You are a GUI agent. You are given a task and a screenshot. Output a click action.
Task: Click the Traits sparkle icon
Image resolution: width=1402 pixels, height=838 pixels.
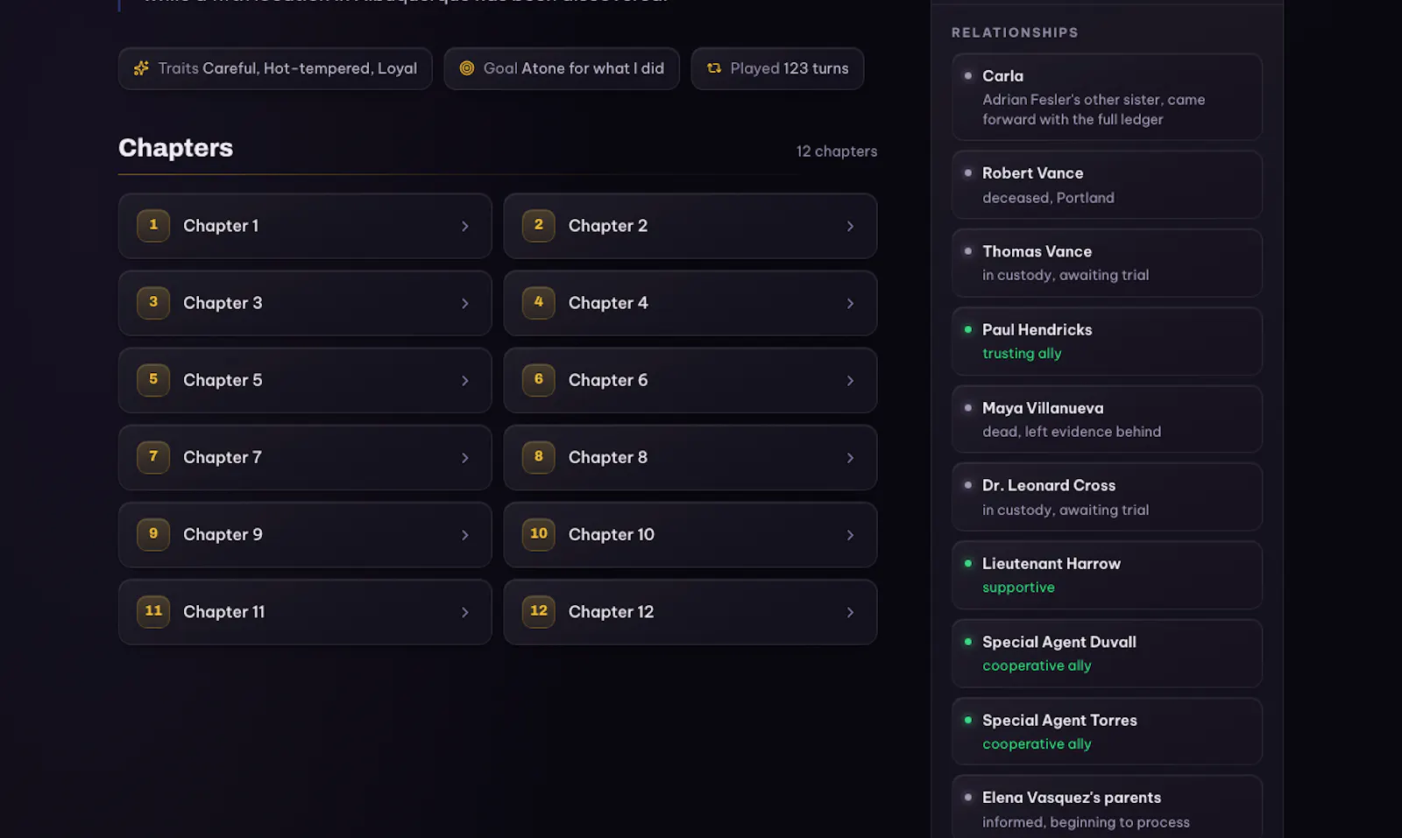(x=141, y=68)
